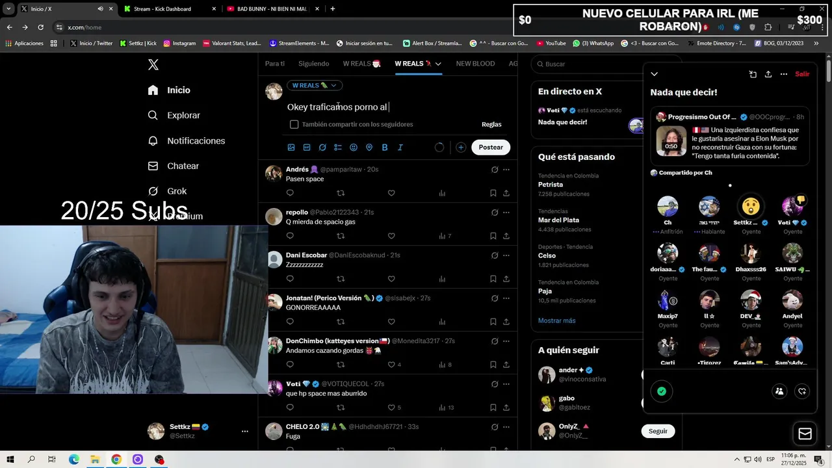The width and height of the screenshot is (832, 468).
Task: Open the YouTube bookmark
Action: click(551, 44)
